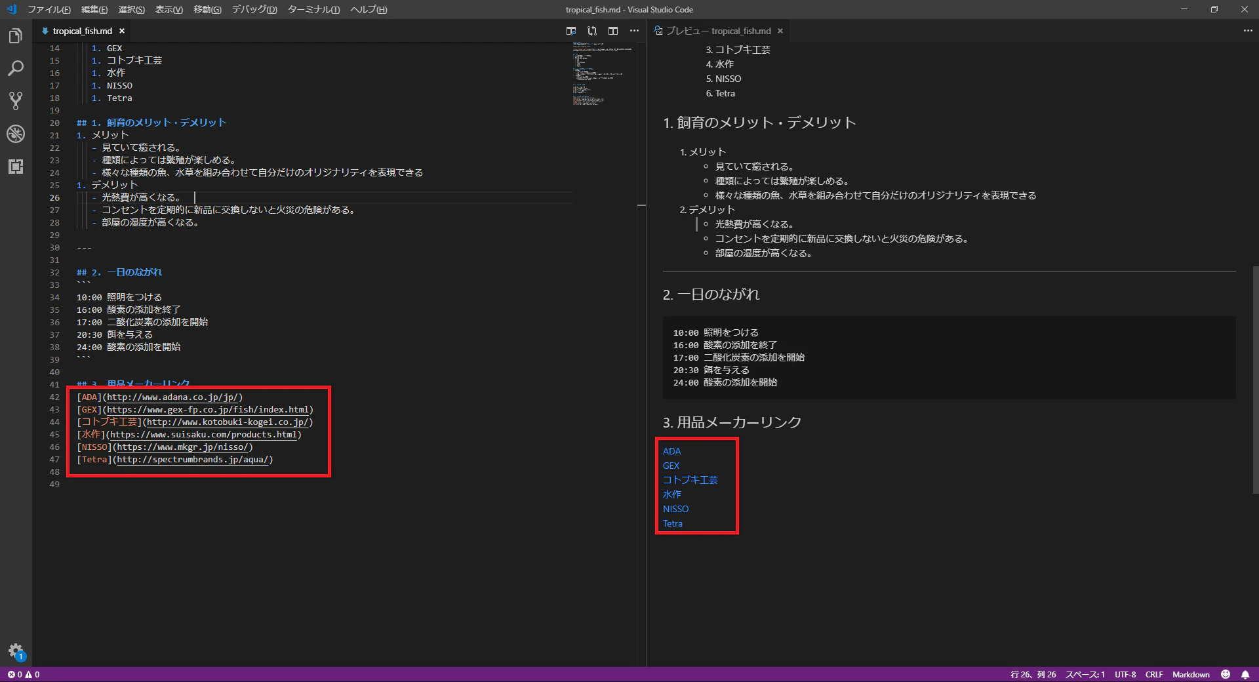Click editor line '- 部屋の湿度が高くなる。'

point(145,222)
